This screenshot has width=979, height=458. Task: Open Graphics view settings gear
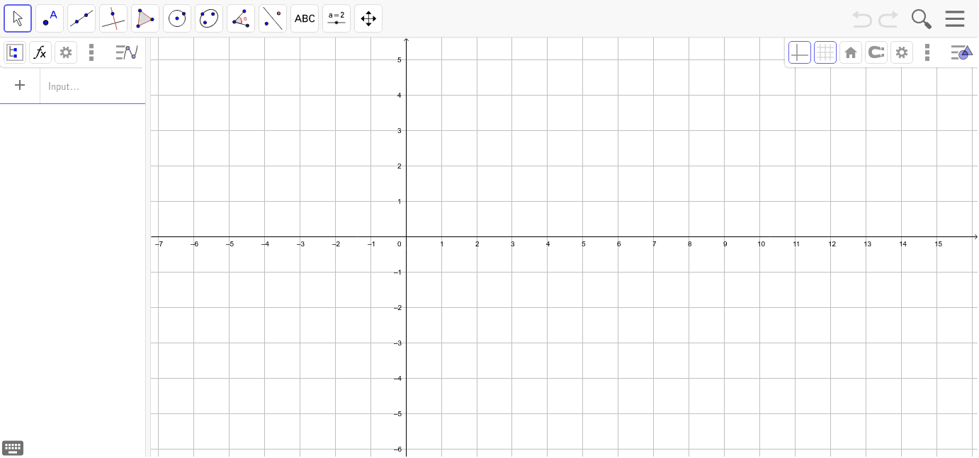(x=902, y=52)
